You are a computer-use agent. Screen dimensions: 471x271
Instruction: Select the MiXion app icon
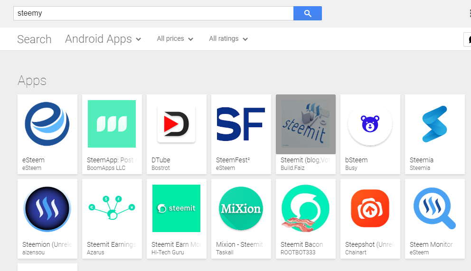[x=241, y=208]
